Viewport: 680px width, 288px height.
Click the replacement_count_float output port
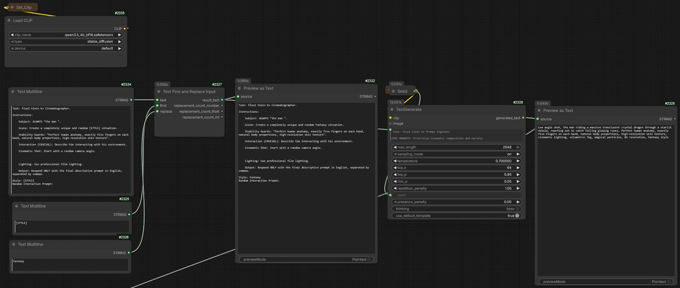tap(222, 112)
